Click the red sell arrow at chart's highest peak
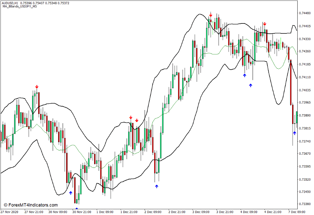 pyautogui.click(x=211, y=15)
